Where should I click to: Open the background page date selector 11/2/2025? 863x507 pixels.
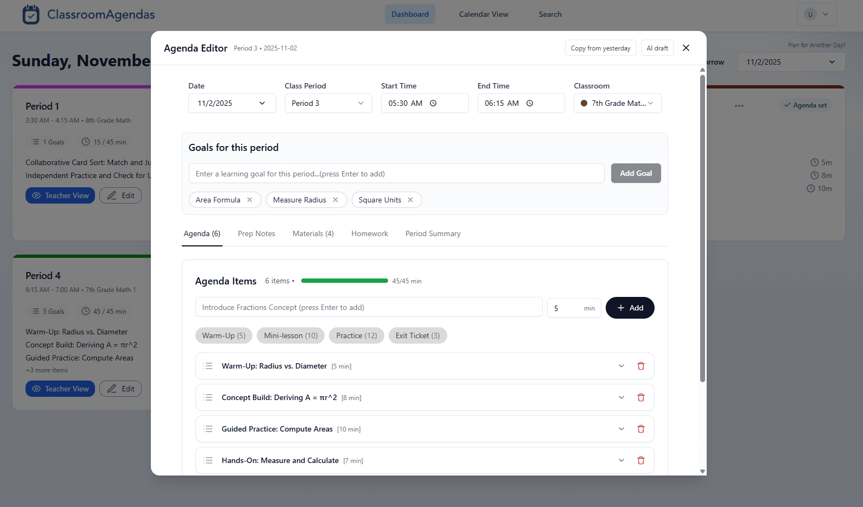coord(791,62)
